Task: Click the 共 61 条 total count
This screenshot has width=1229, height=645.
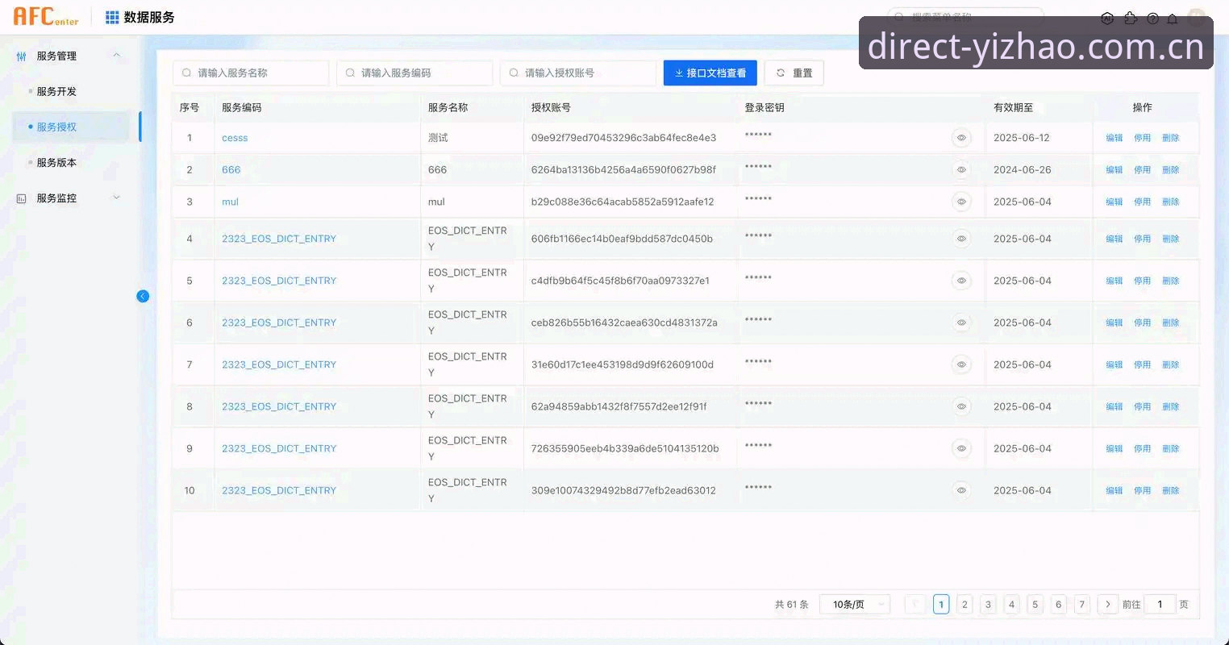Action: pos(791,604)
